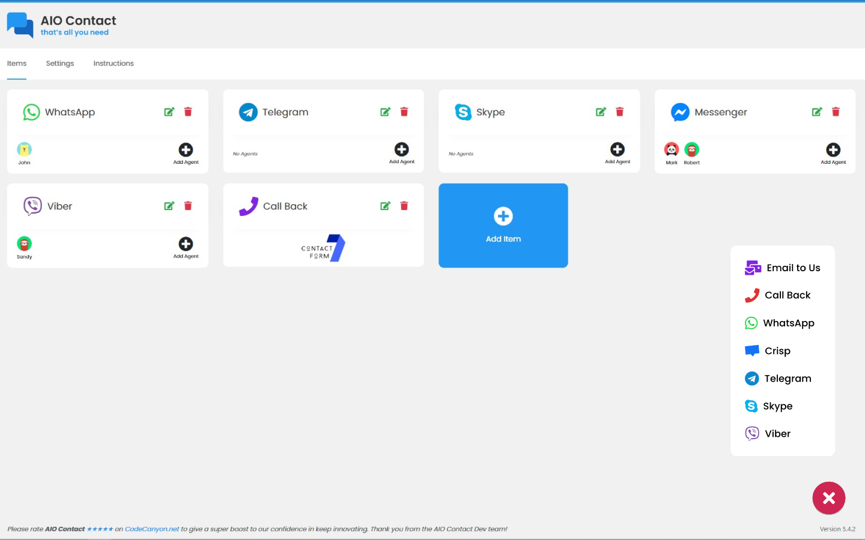The height and width of the screenshot is (540, 865).
Task: Click the Messenger card logo icon
Action: coord(680,112)
